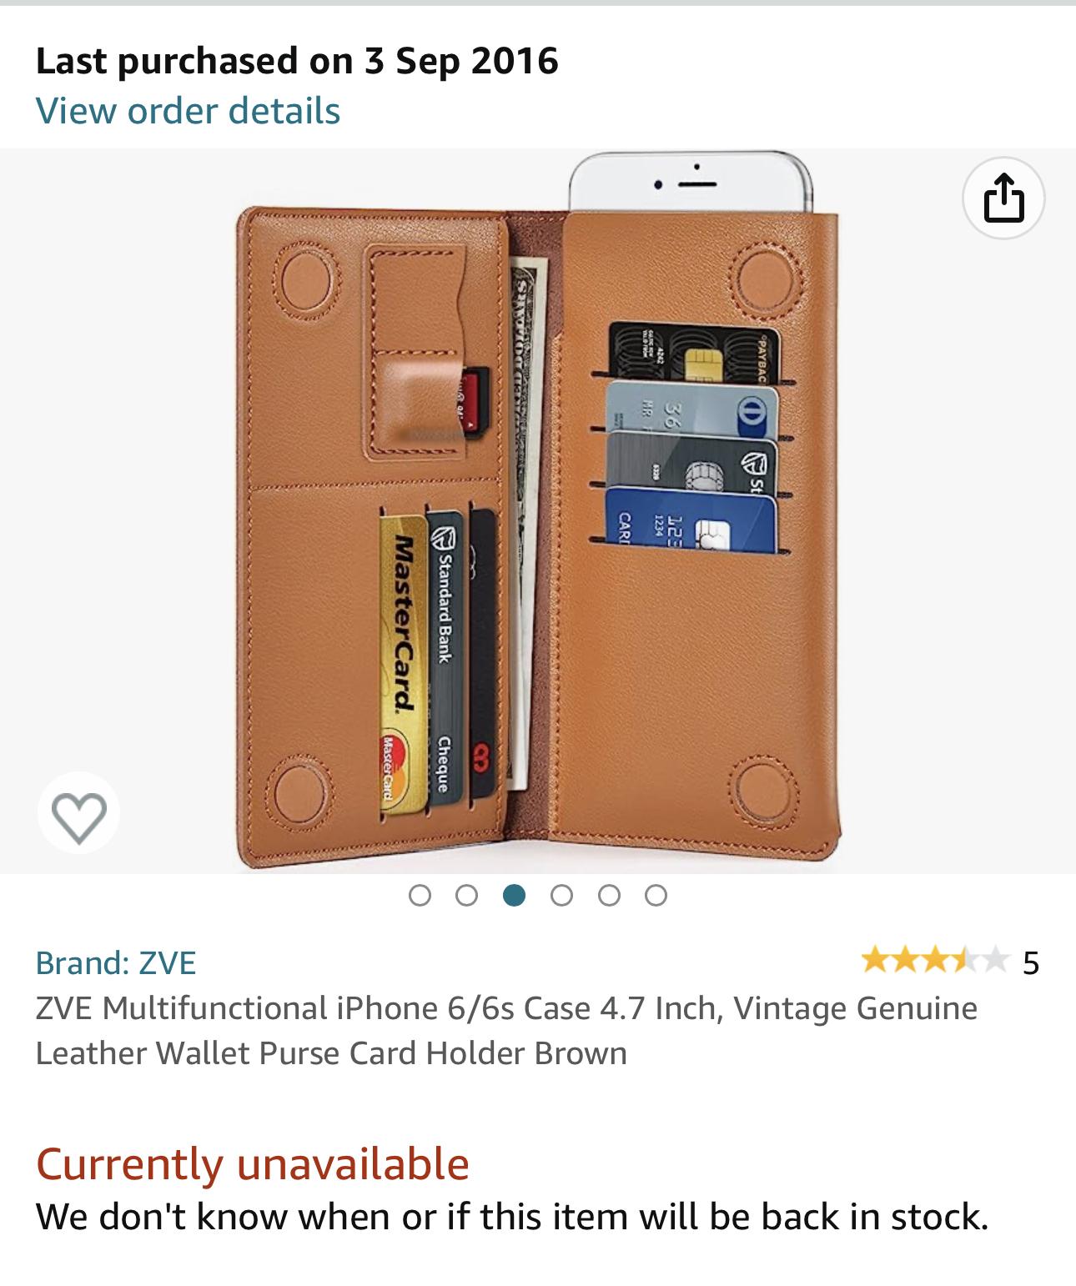Select the sixth image carousel dot
1076x1286 pixels.
point(656,896)
